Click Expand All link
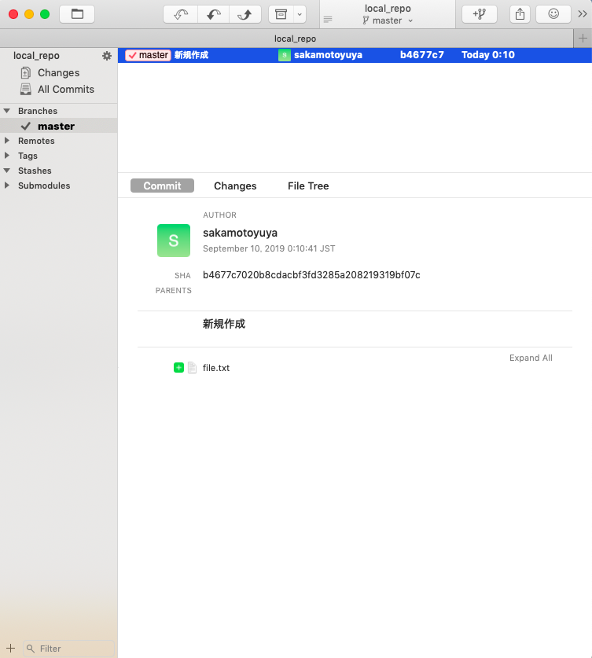This screenshot has width=592, height=658. 531,358
